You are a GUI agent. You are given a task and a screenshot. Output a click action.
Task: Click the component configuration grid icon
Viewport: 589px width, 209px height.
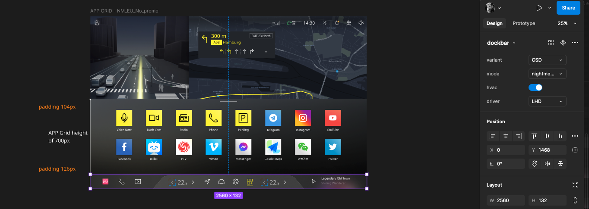551,43
